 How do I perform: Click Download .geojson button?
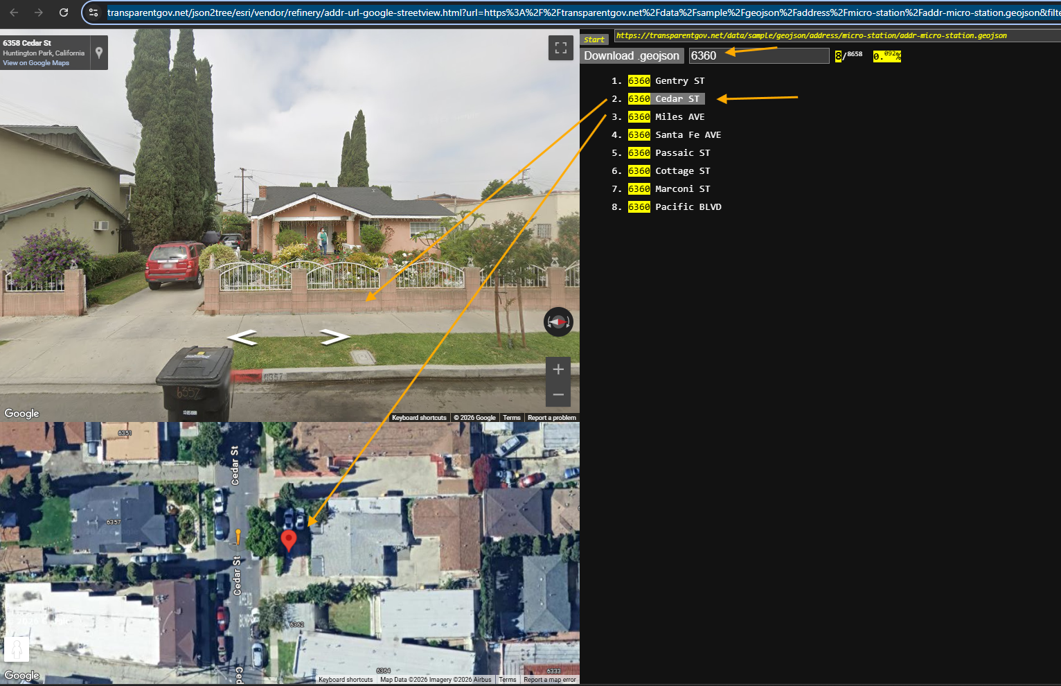coord(632,56)
